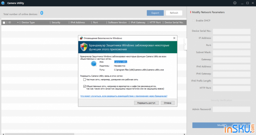Minimize the Camera Utility window

pyautogui.click(x=242, y=3)
